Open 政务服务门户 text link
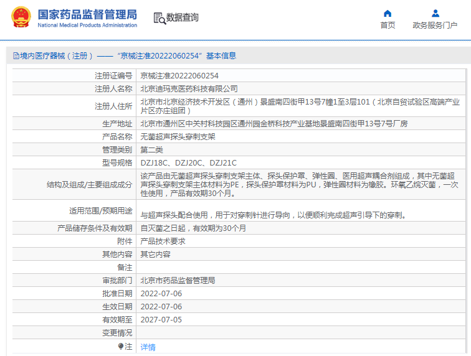 pyautogui.click(x=435, y=26)
